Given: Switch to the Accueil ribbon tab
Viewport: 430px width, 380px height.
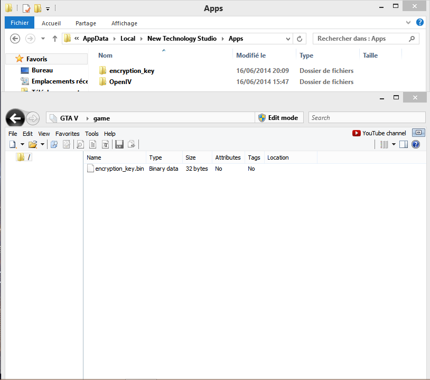Looking at the screenshot, I should 51,23.
